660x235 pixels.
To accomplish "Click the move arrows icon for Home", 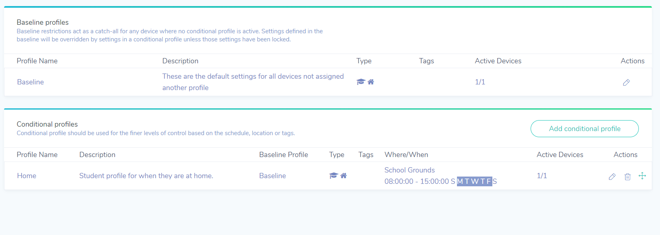I will click(x=642, y=176).
